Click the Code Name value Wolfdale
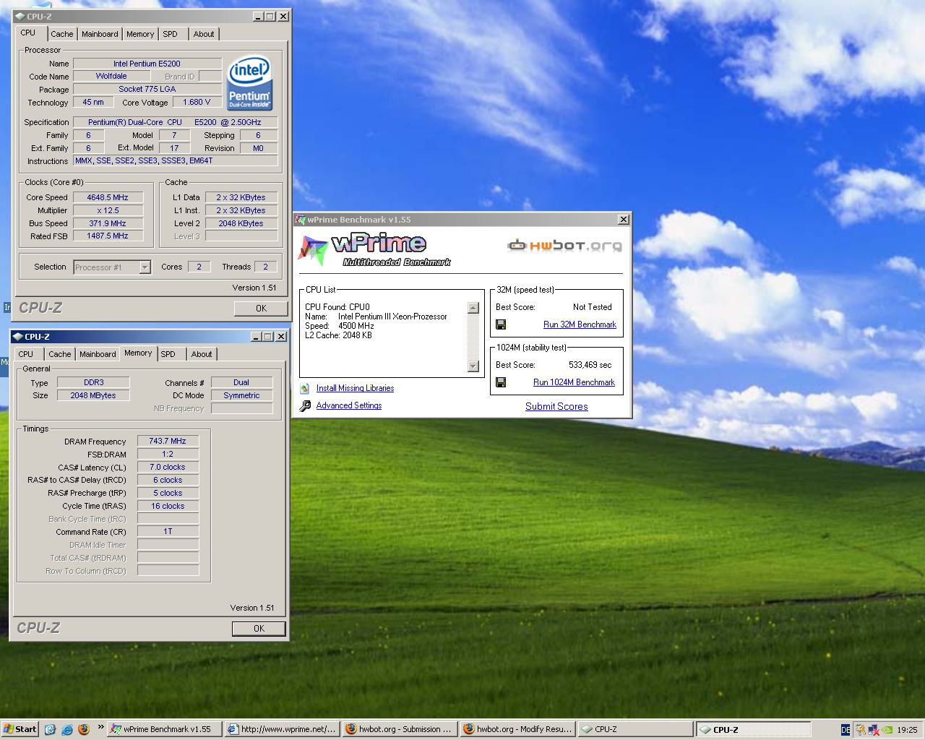 coord(111,76)
